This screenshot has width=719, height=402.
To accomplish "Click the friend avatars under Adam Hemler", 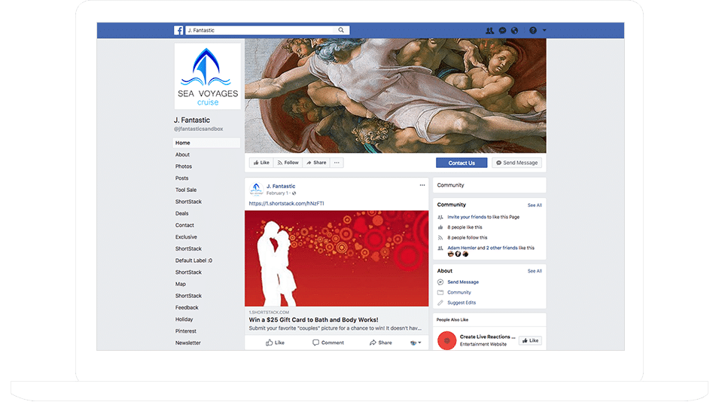I will coord(458,254).
